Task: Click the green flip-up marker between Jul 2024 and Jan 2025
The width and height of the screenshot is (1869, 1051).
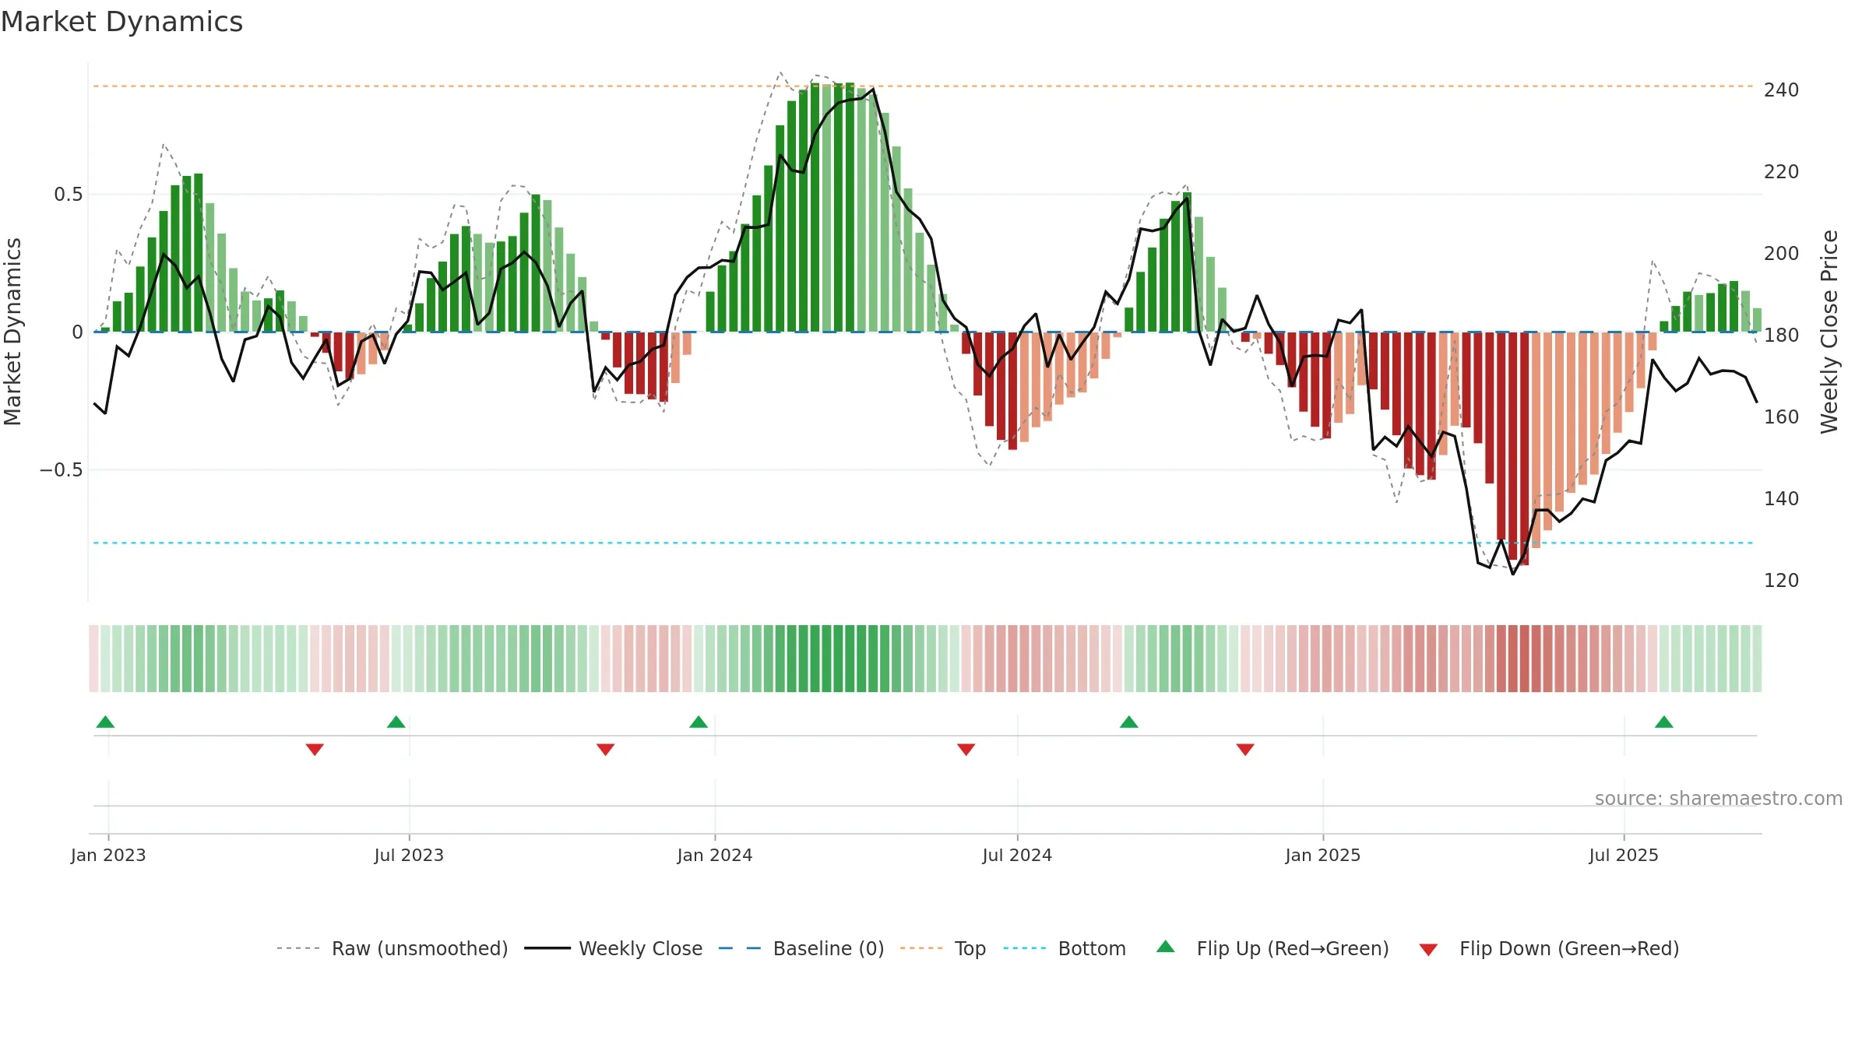Action: tap(1129, 722)
